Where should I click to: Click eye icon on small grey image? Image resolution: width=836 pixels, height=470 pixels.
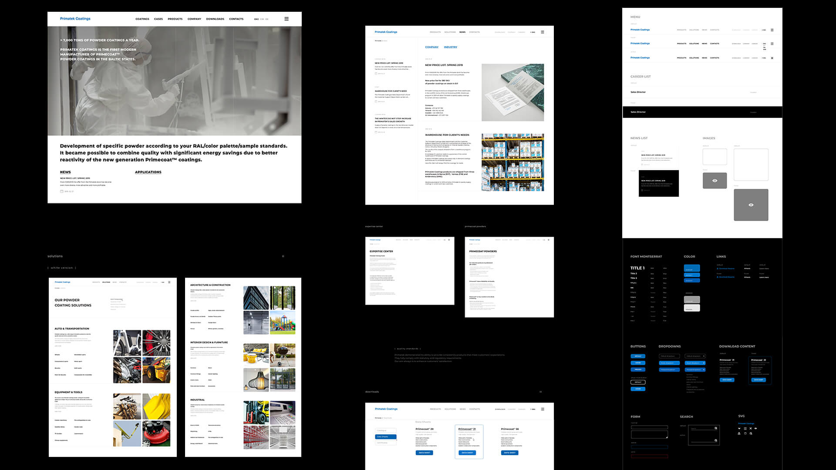(x=715, y=181)
